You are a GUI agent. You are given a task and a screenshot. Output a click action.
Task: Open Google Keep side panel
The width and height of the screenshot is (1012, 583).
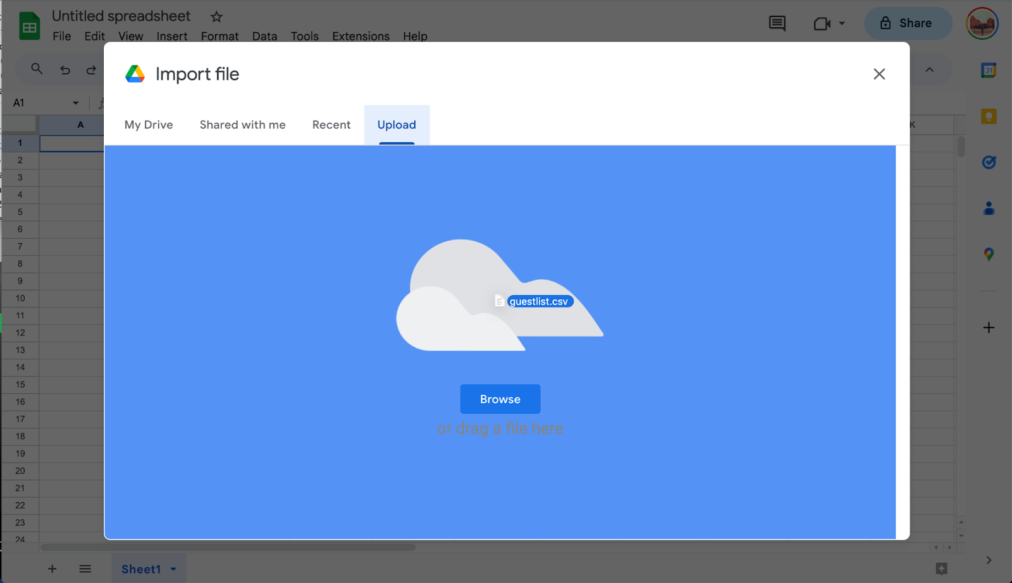[987, 116]
